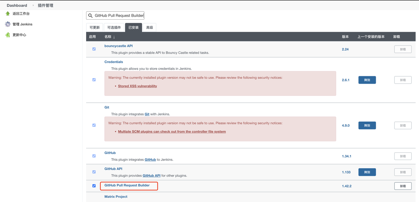
Task: Click GitHub version 1.34.1
Action: (x=347, y=156)
